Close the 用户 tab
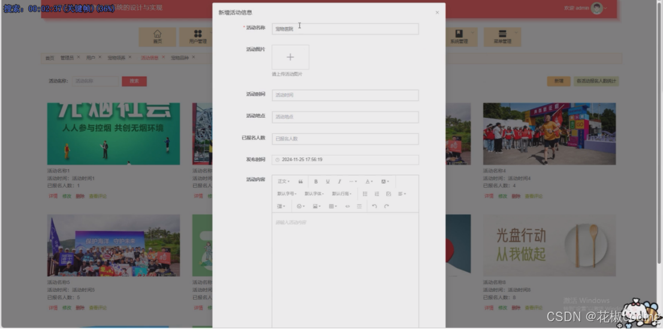This screenshot has width=663, height=329. 100,57
